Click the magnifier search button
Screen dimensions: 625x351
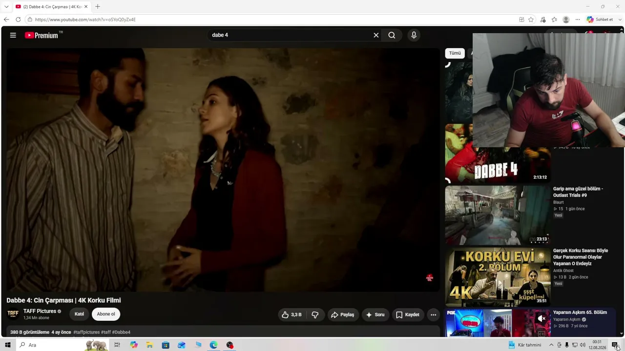(392, 35)
